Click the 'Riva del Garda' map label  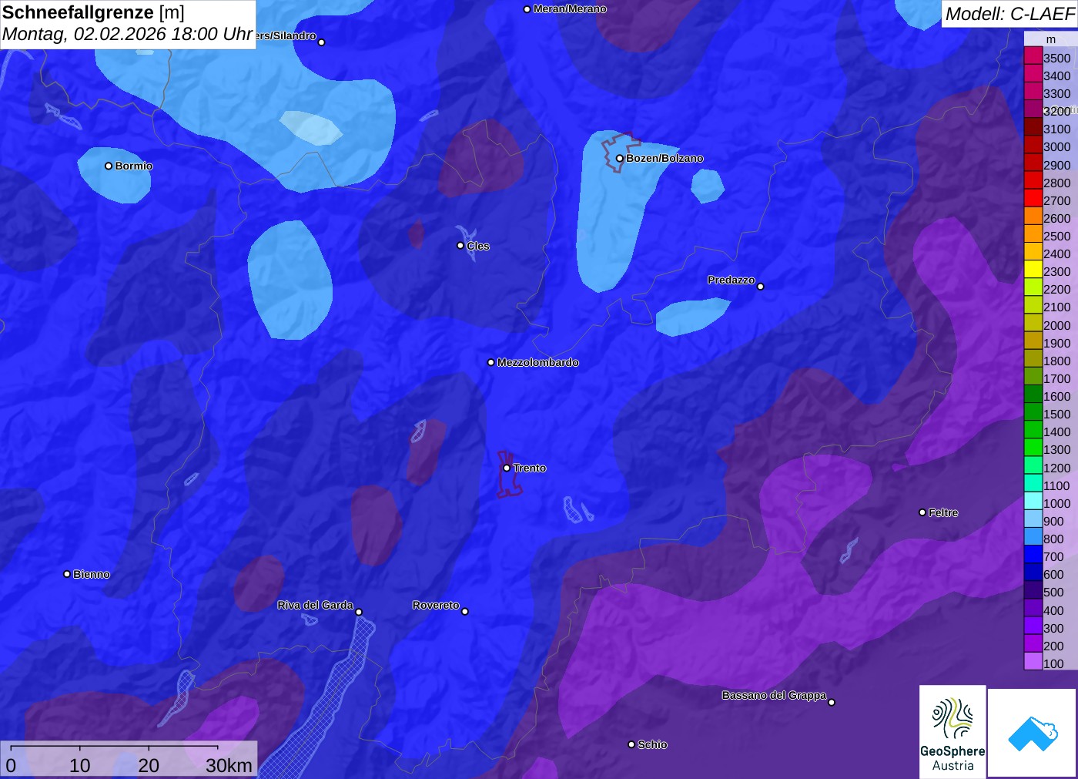click(x=316, y=606)
